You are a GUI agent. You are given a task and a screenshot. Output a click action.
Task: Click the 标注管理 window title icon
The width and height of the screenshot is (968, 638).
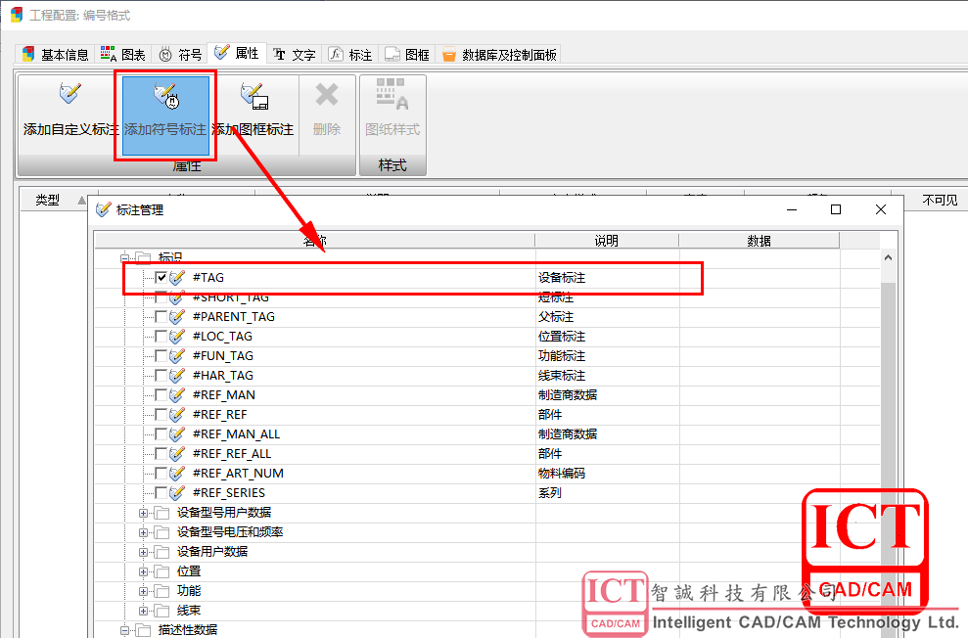click(x=104, y=209)
